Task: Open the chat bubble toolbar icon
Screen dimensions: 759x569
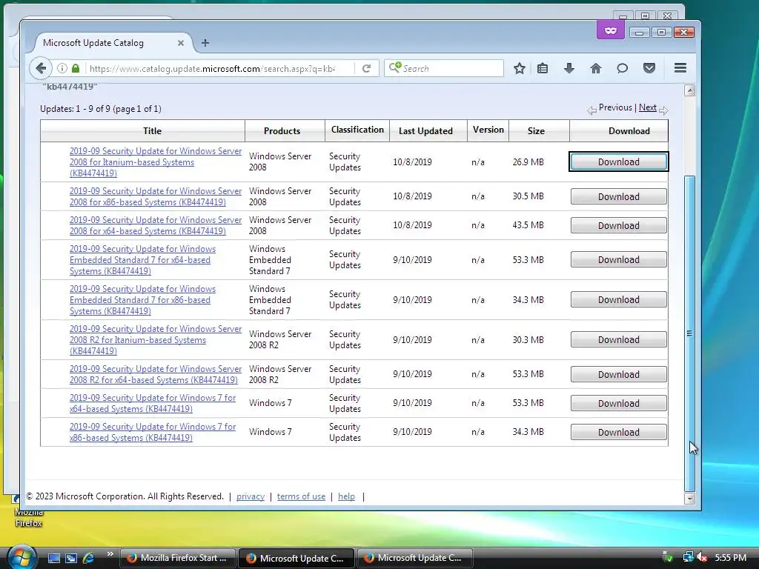Action: [x=623, y=68]
